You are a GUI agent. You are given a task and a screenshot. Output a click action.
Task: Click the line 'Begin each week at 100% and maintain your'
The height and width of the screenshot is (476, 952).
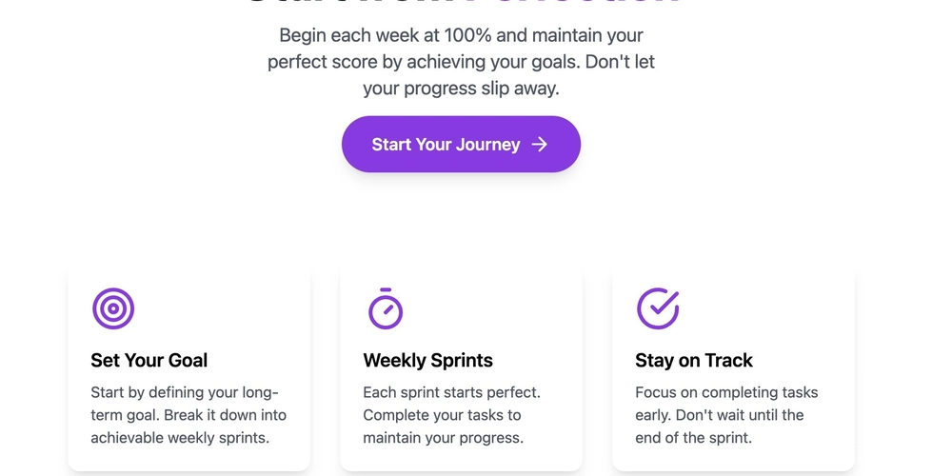tap(461, 35)
